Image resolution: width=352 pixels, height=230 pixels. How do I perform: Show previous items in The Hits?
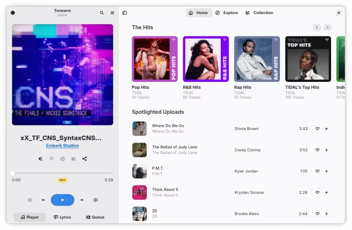[x=317, y=27]
